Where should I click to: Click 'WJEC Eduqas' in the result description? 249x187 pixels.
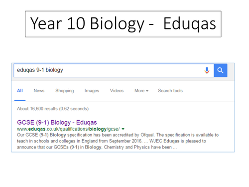[164, 141]
